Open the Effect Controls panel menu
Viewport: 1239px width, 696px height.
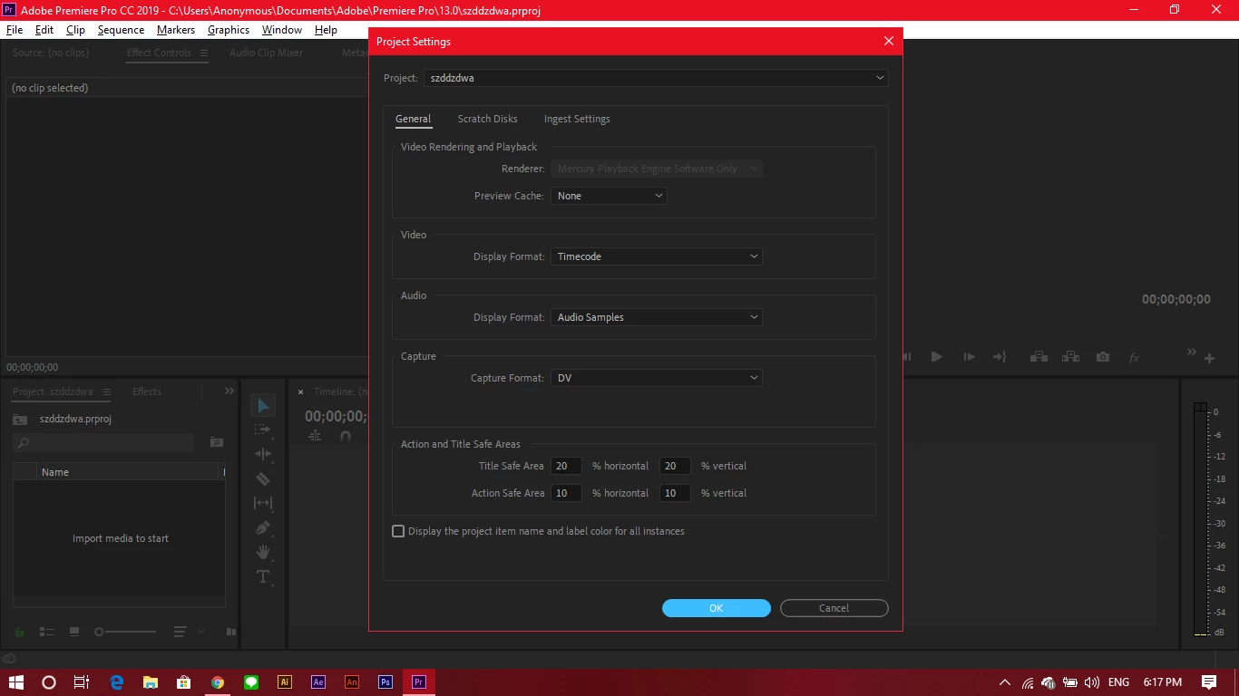pos(204,53)
